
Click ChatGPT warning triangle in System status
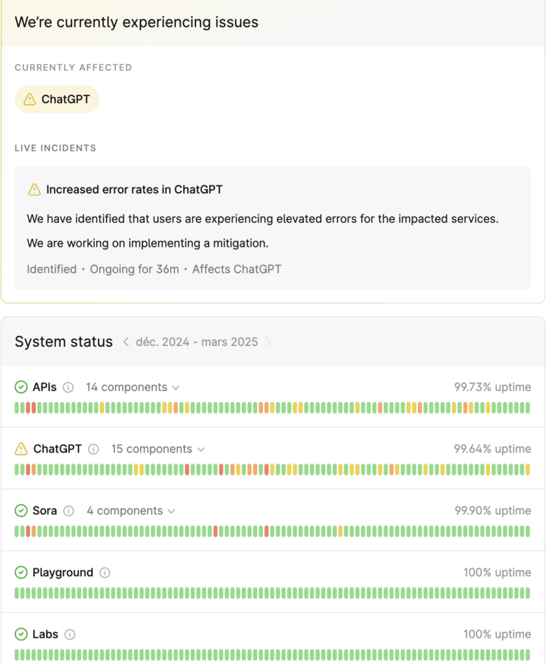(21, 449)
